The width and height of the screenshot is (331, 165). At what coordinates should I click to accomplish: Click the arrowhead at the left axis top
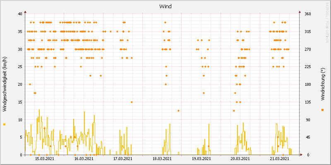point(25,12)
